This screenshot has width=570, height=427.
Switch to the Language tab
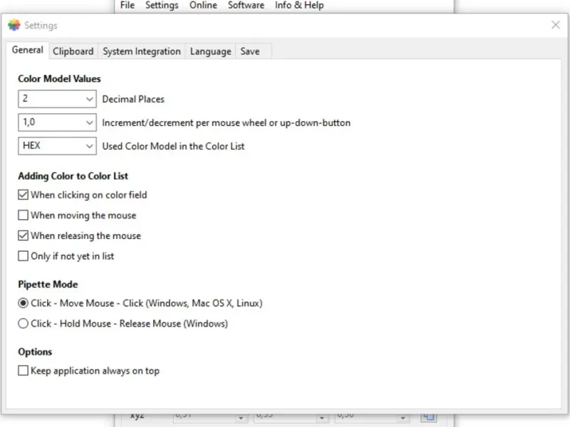click(210, 51)
